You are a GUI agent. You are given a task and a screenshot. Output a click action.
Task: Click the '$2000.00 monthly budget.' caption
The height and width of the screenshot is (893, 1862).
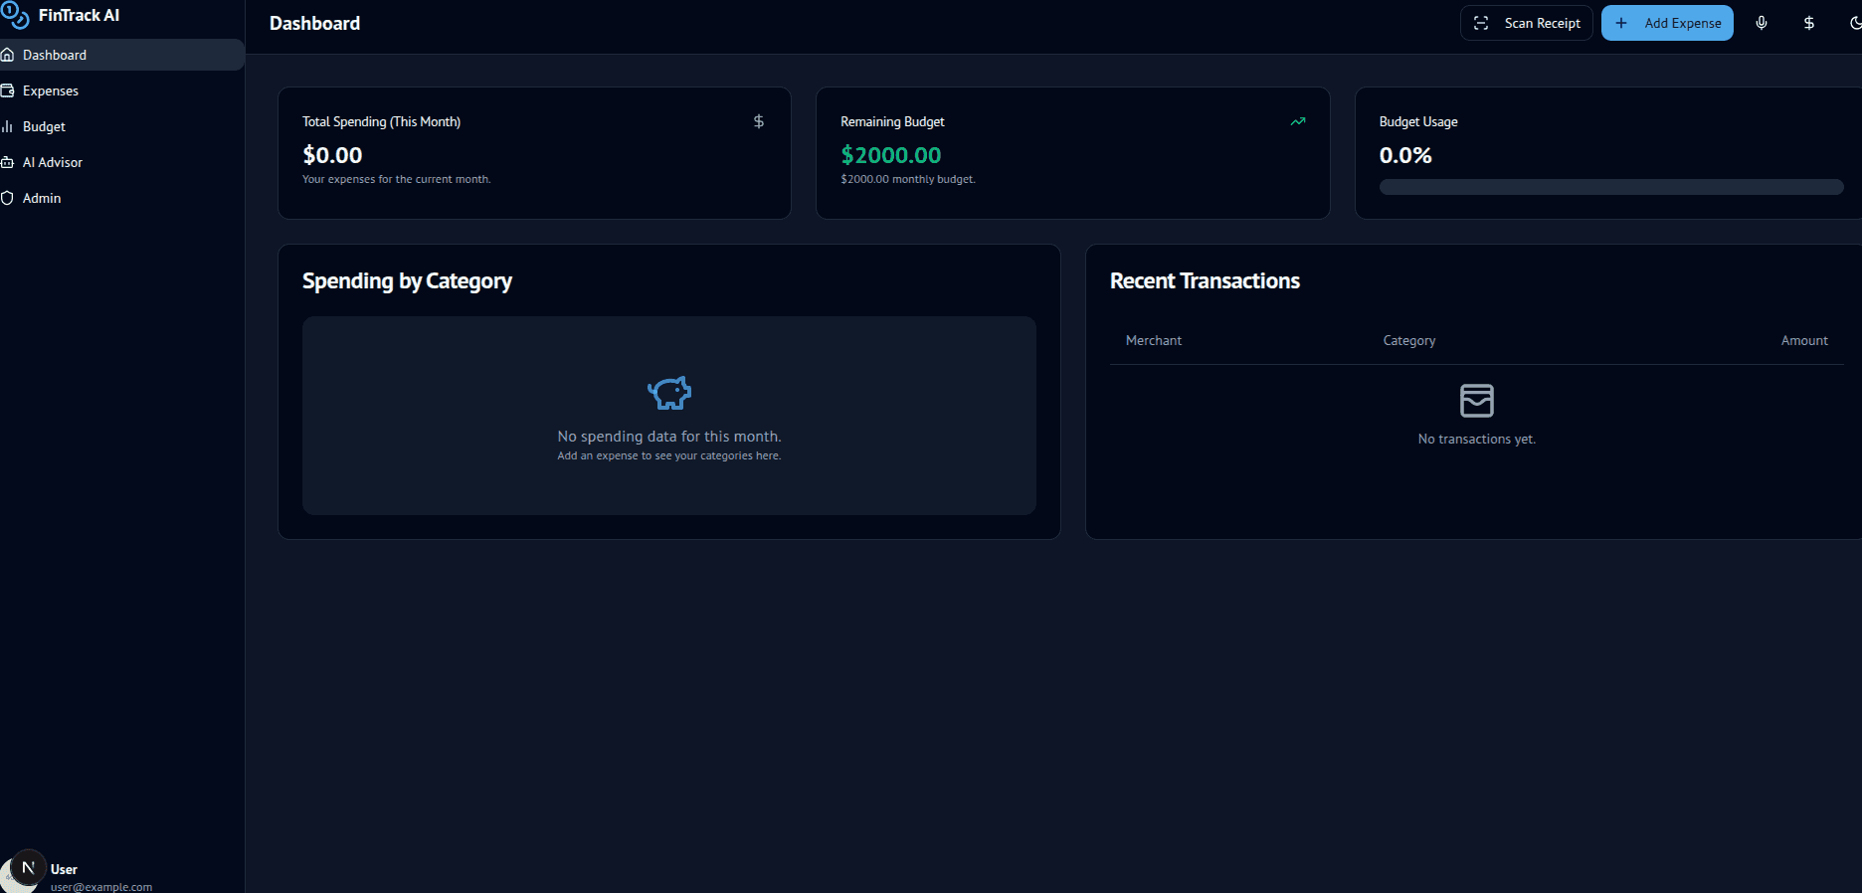click(x=908, y=179)
